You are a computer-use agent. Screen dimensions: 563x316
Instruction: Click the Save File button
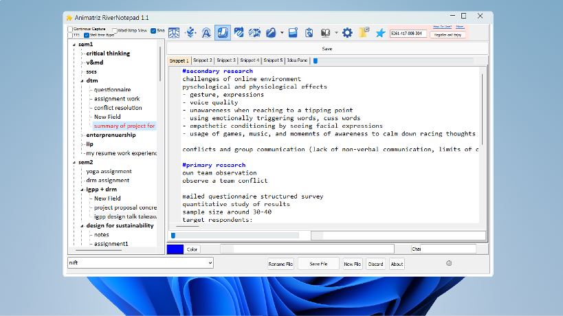(318, 264)
